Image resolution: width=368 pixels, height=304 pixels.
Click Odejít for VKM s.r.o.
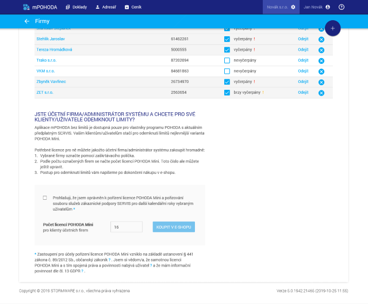pos(303,71)
